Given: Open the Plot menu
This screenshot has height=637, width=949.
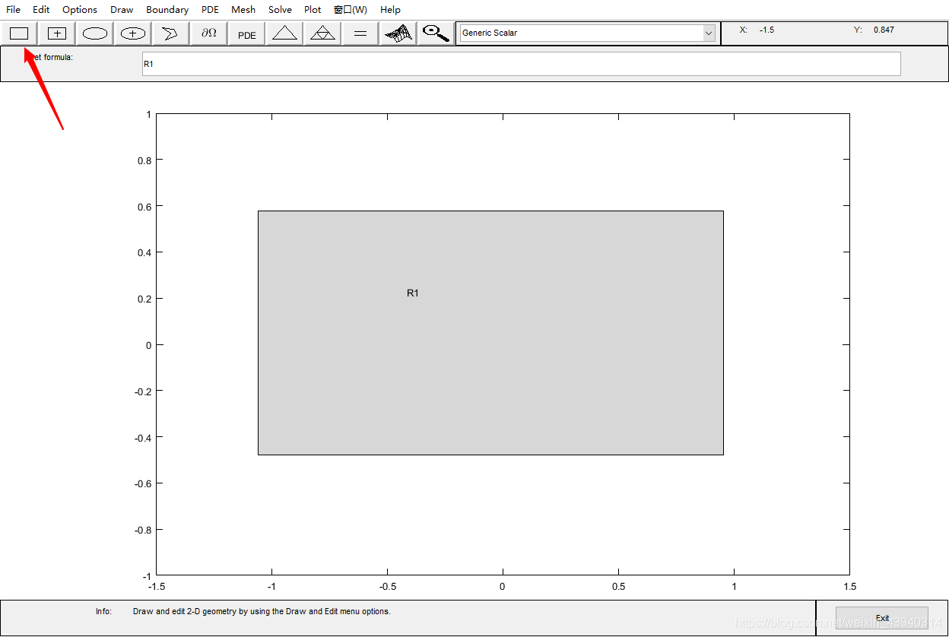Looking at the screenshot, I should (x=313, y=10).
